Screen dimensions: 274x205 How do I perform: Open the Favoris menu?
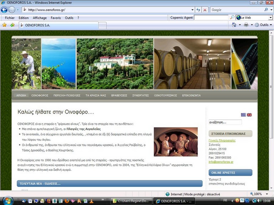(56, 18)
